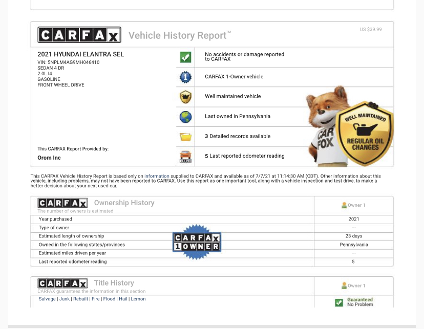Click the Owner 1 person icon in Title History
This screenshot has width=424, height=329.
(344, 286)
